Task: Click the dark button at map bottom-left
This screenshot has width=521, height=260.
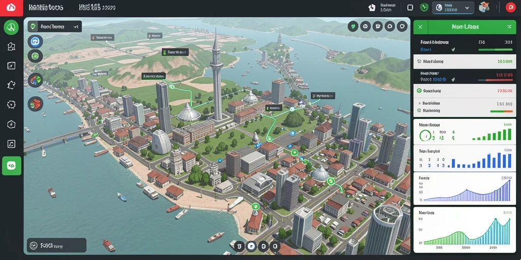Action: [56, 245]
